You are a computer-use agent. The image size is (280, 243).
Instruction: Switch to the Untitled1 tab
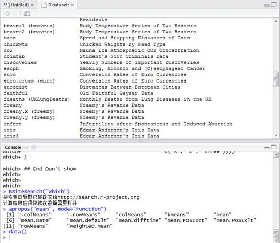pos(19,5)
